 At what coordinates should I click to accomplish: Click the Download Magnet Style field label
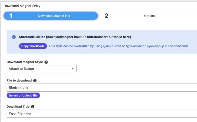click(x=25, y=62)
